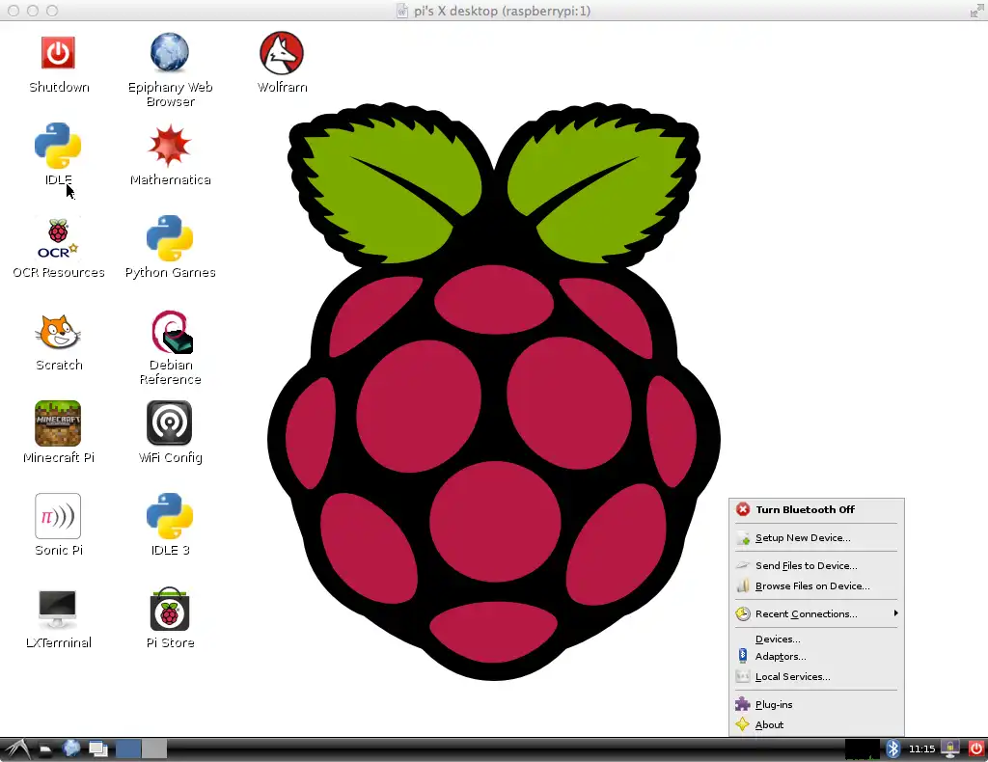Choose Local Services menu entry
The width and height of the screenshot is (988, 762).
coord(816,676)
